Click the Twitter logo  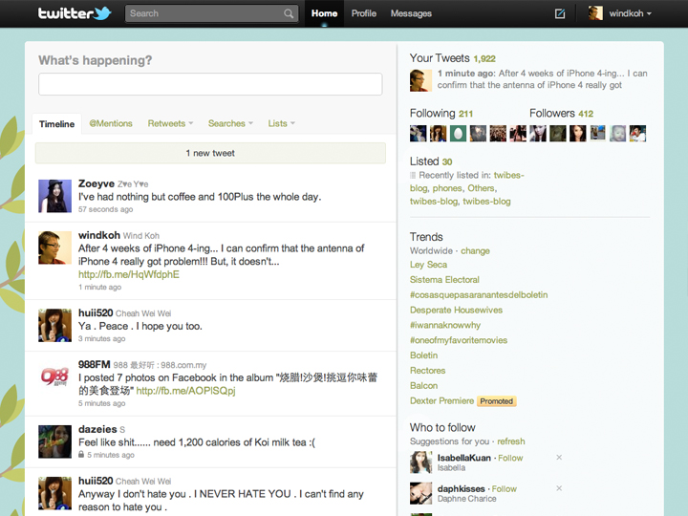[x=75, y=13]
